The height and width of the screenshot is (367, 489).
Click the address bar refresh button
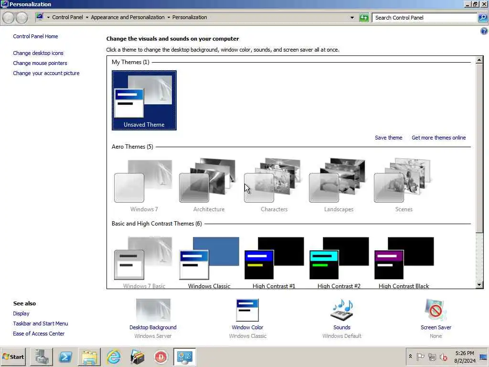coord(363,18)
